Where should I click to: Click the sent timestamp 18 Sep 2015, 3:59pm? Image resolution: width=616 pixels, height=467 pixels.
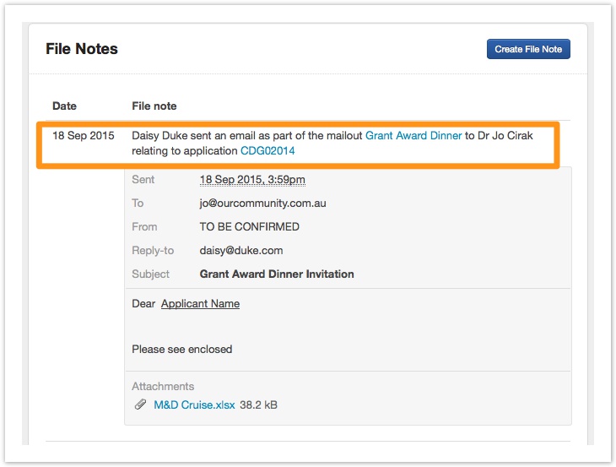coord(252,180)
